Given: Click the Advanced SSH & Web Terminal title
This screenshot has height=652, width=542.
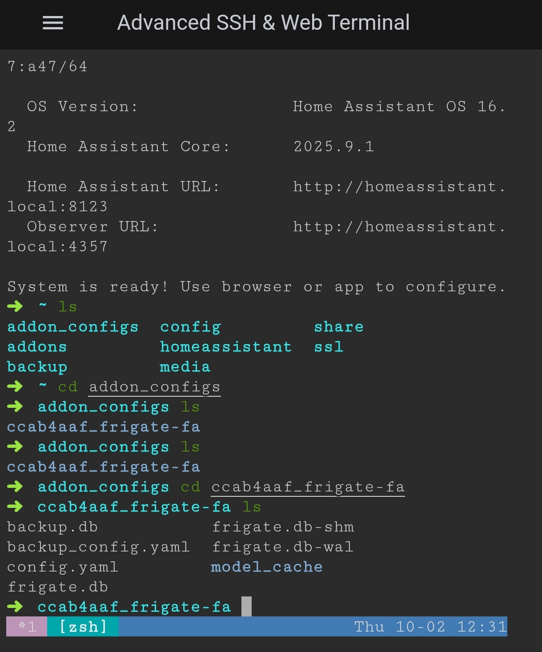Looking at the screenshot, I should pyautogui.click(x=263, y=23).
